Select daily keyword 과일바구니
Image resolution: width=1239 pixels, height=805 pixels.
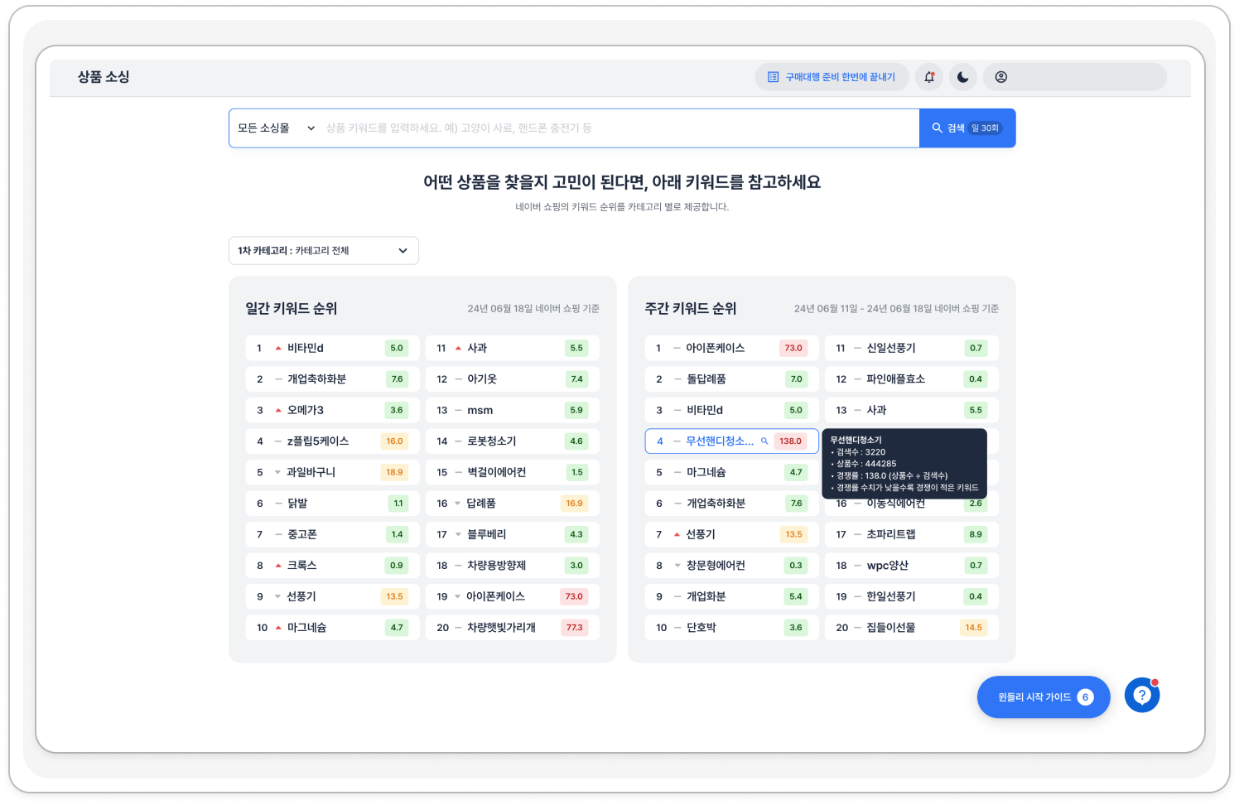[333, 473]
